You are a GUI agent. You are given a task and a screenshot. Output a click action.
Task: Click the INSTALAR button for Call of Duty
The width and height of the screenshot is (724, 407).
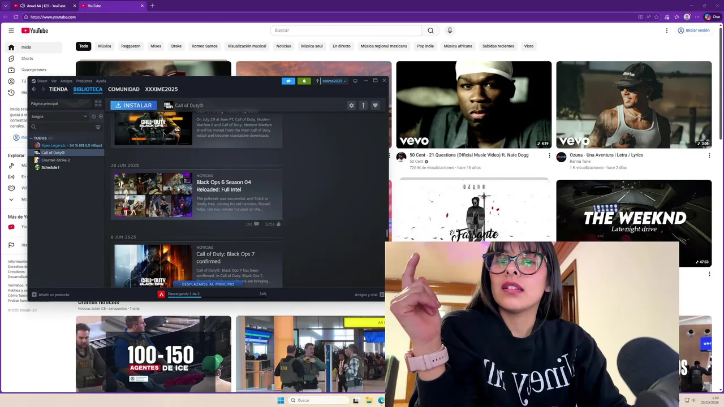133,105
